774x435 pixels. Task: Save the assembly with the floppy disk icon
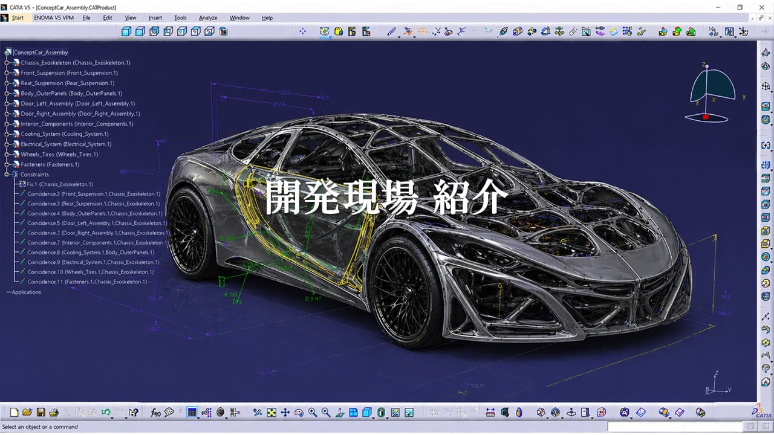(41, 412)
